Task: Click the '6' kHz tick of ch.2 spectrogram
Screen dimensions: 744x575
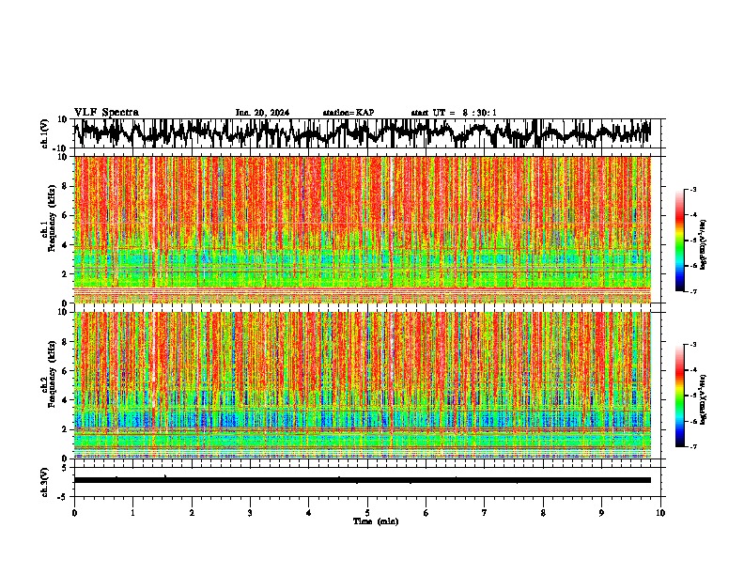Action: pyautogui.click(x=66, y=371)
